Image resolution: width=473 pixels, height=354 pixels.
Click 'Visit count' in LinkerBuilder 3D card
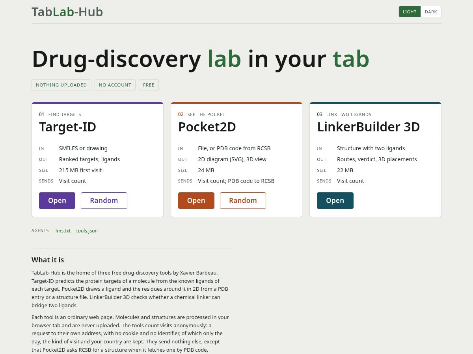pyautogui.click(x=350, y=181)
